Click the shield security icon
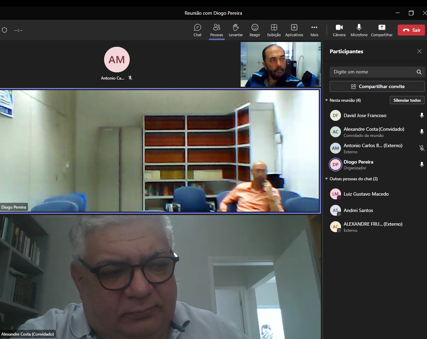Screen dimensions: 427x339 point(4,30)
